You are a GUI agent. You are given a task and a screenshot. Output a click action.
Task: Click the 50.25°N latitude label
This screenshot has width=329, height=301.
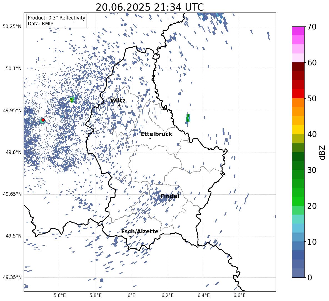12,27
